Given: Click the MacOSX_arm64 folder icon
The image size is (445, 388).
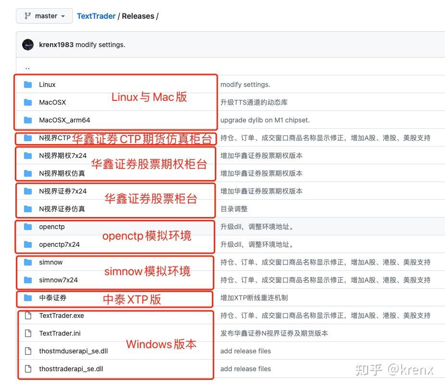Looking at the screenshot, I should 28,120.
